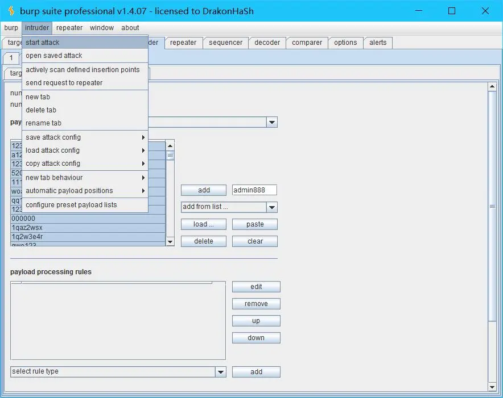Click the load ... button

coord(204,224)
